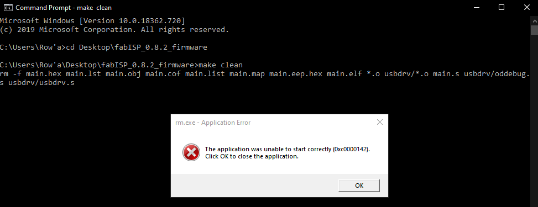538x207 pixels.
Task: Click the scrollbar track below the thumb
Action: [x=534, y=120]
